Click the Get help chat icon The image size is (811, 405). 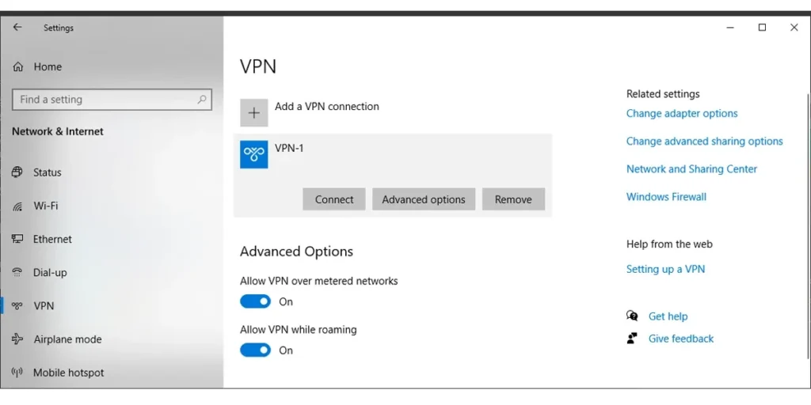(x=632, y=316)
